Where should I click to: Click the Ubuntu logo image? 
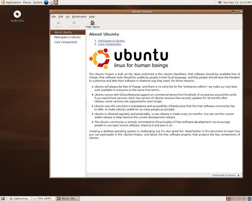[x=129, y=59]
